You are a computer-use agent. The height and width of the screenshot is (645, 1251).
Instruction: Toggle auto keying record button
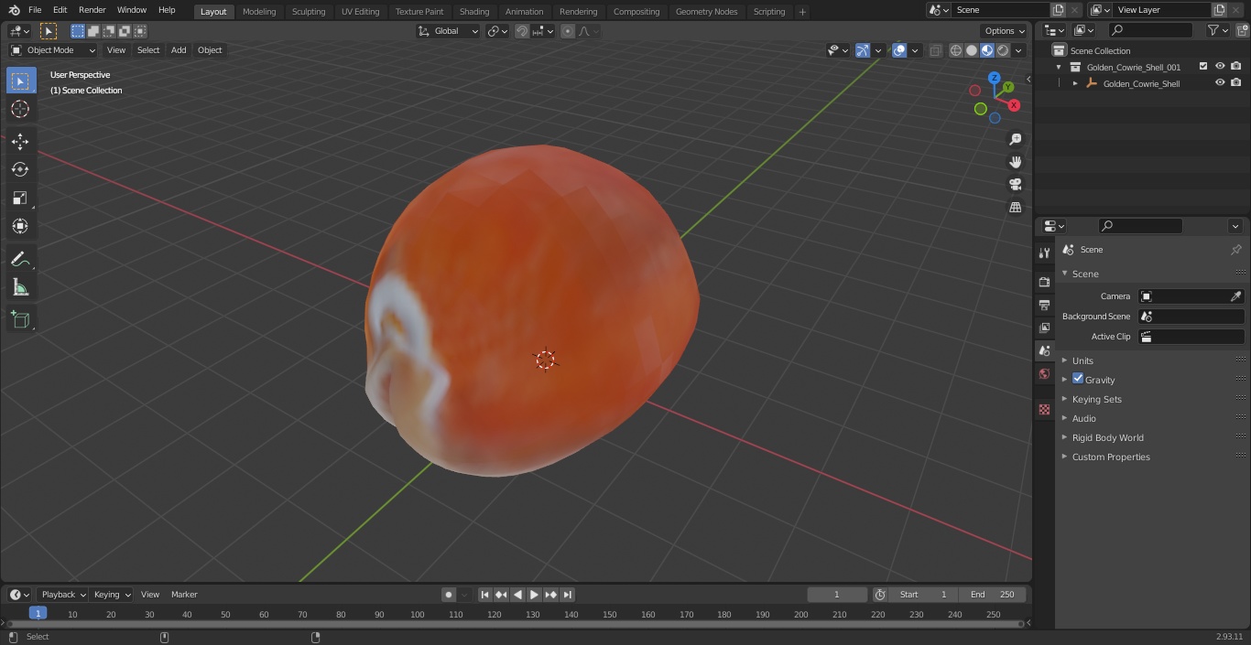449,595
